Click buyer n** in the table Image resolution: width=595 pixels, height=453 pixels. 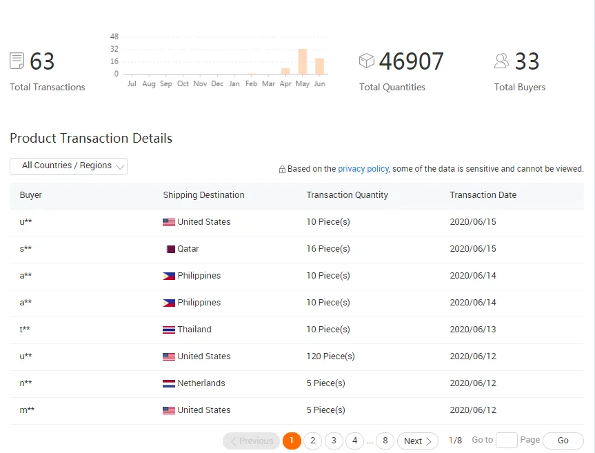pyautogui.click(x=26, y=383)
